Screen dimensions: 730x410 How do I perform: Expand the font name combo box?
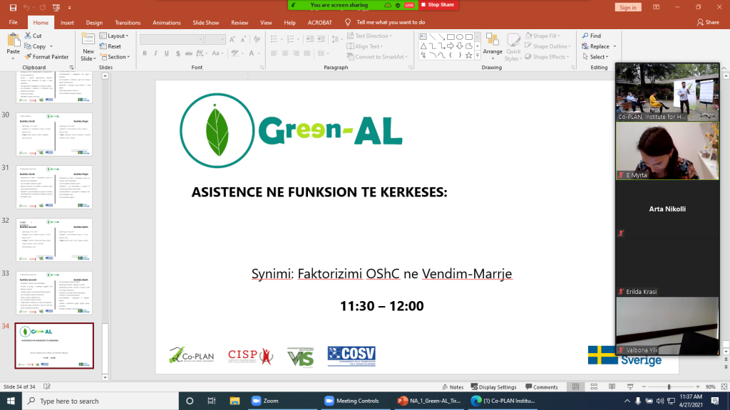[200, 40]
